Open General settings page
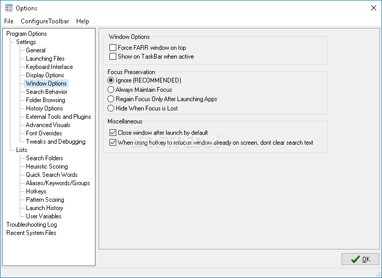 point(36,50)
